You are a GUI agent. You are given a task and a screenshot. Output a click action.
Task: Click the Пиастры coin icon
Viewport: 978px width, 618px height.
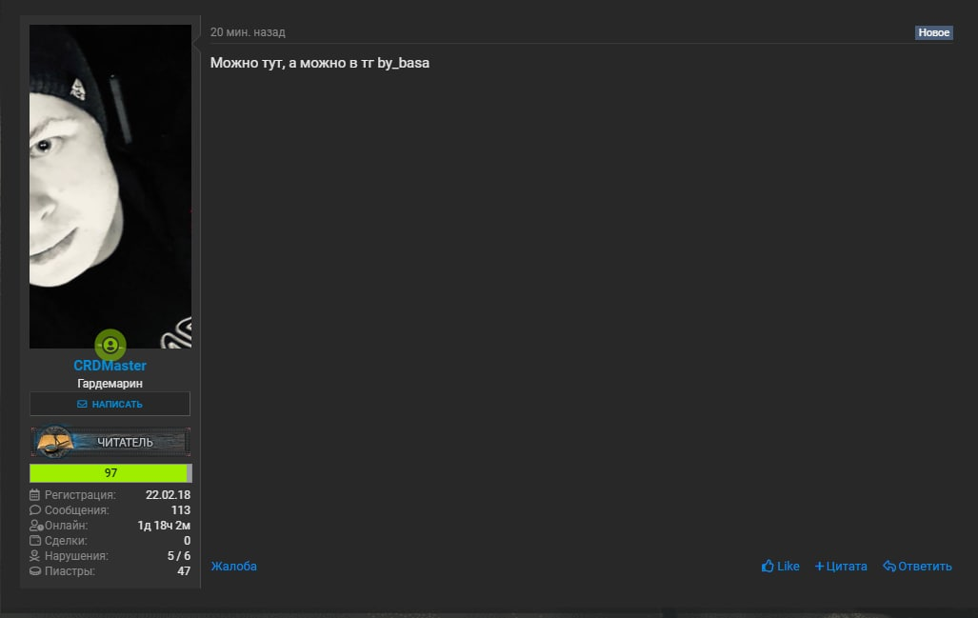click(35, 571)
